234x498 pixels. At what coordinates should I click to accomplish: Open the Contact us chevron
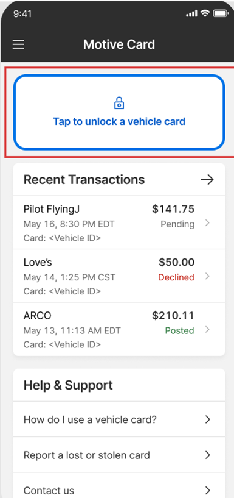[x=208, y=490]
